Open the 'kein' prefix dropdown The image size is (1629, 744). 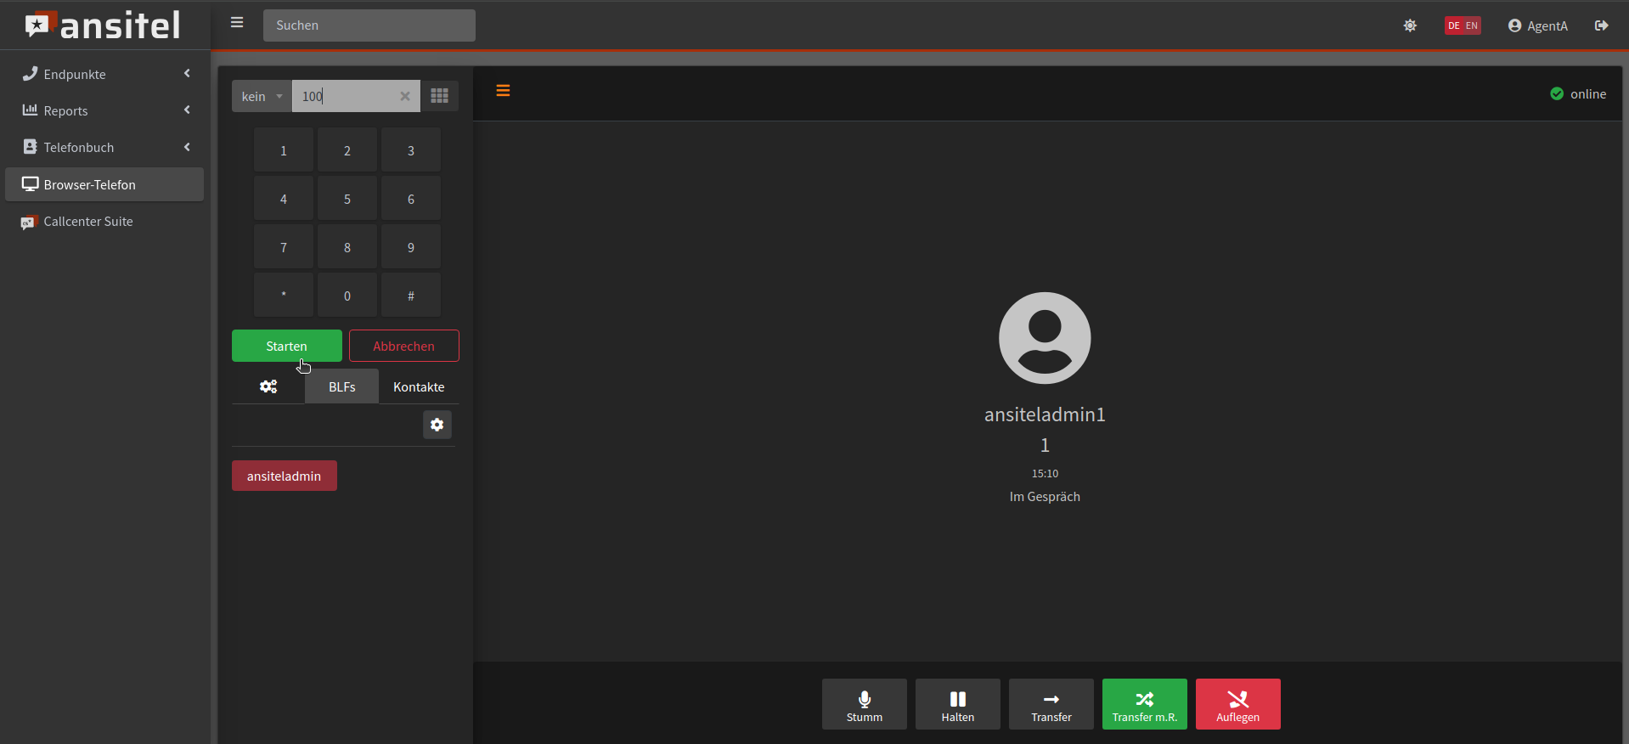tap(261, 96)
